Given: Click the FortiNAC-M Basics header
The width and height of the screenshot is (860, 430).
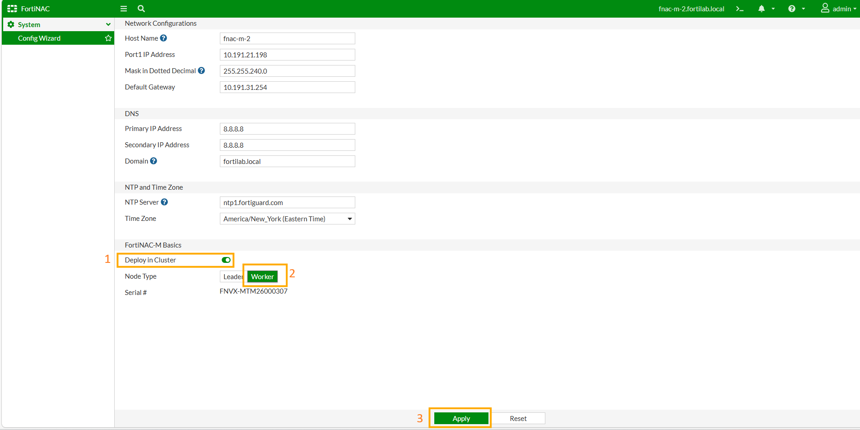Looking at the screenshot, I should tap(153, 245).
